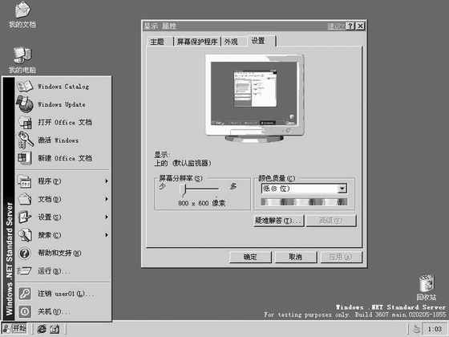Switch to the 屏幕保护程序 tab

(x=197, y=42)
